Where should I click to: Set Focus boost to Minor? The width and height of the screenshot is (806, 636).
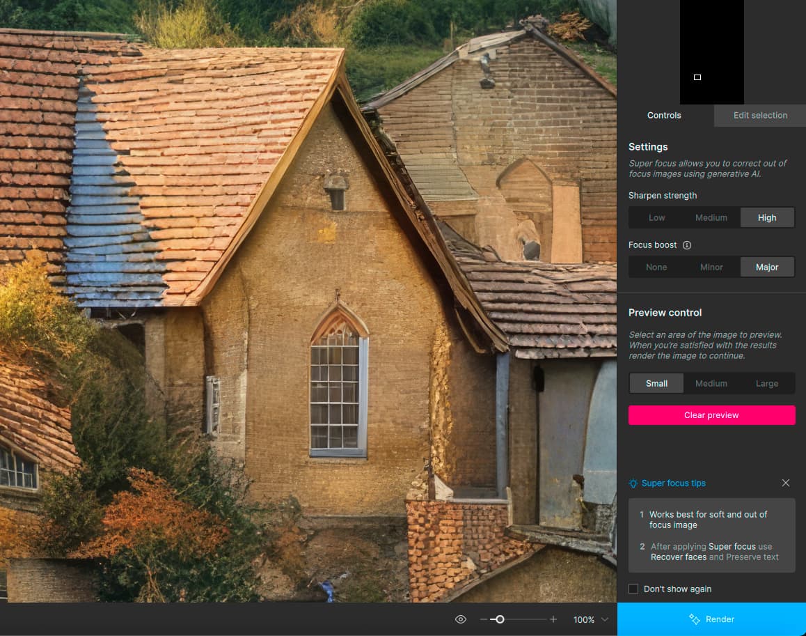coord(711,267)
